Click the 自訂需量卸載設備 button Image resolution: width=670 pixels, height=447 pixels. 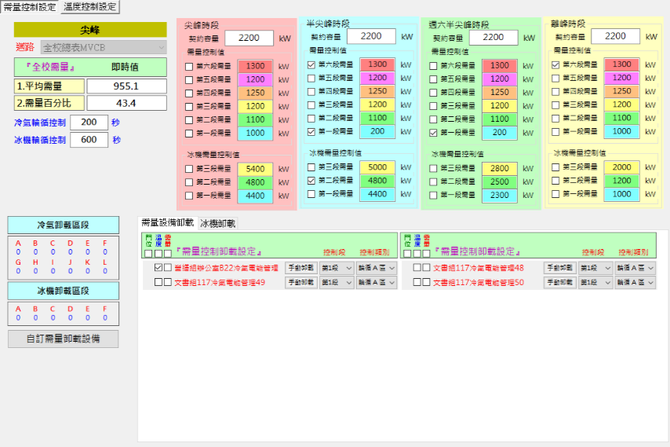point(64,339)
